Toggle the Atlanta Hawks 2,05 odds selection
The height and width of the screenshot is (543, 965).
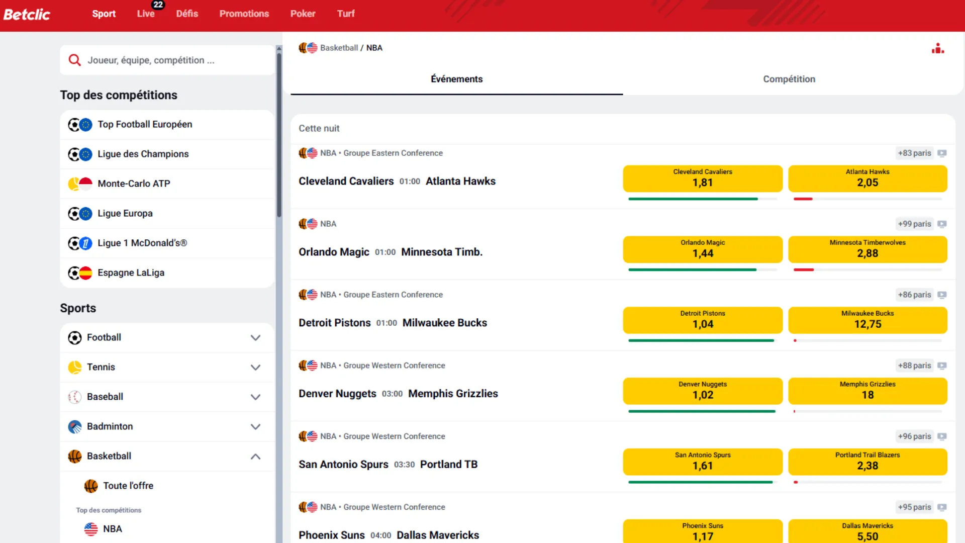[867, 178]
